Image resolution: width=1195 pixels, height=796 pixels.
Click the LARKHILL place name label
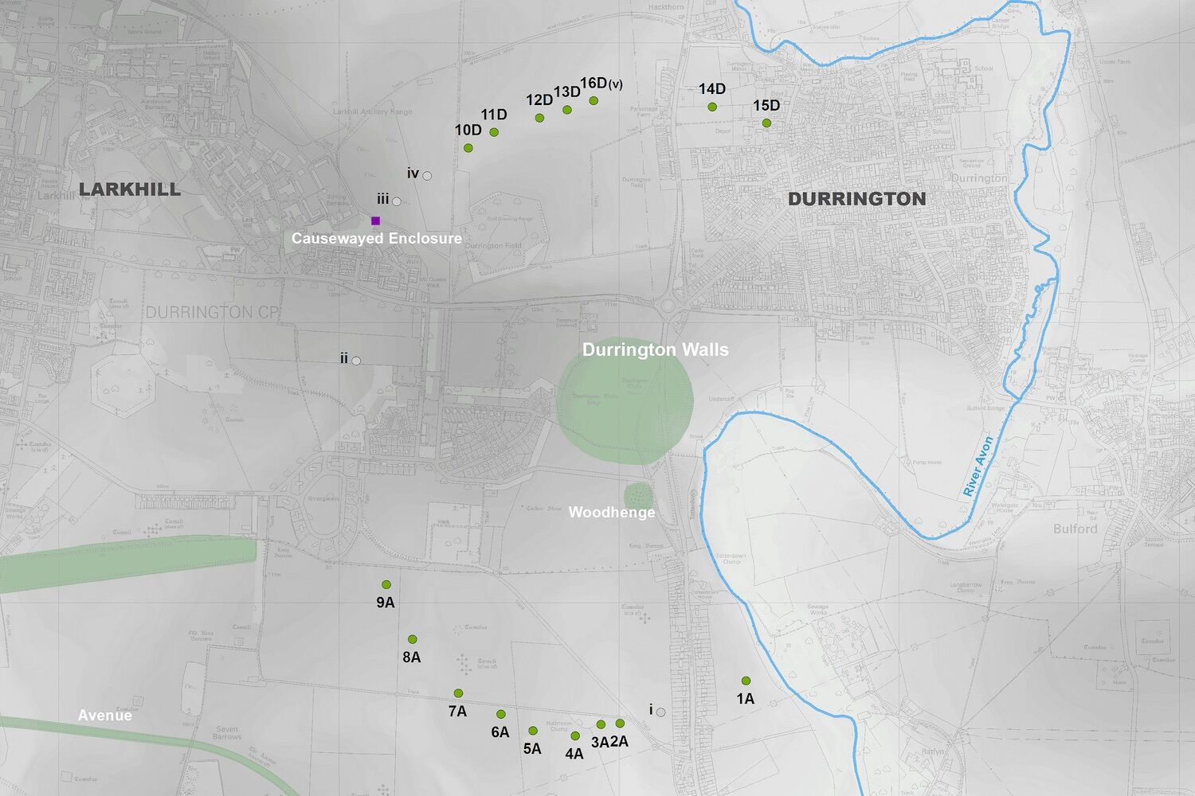pos(130,189)
